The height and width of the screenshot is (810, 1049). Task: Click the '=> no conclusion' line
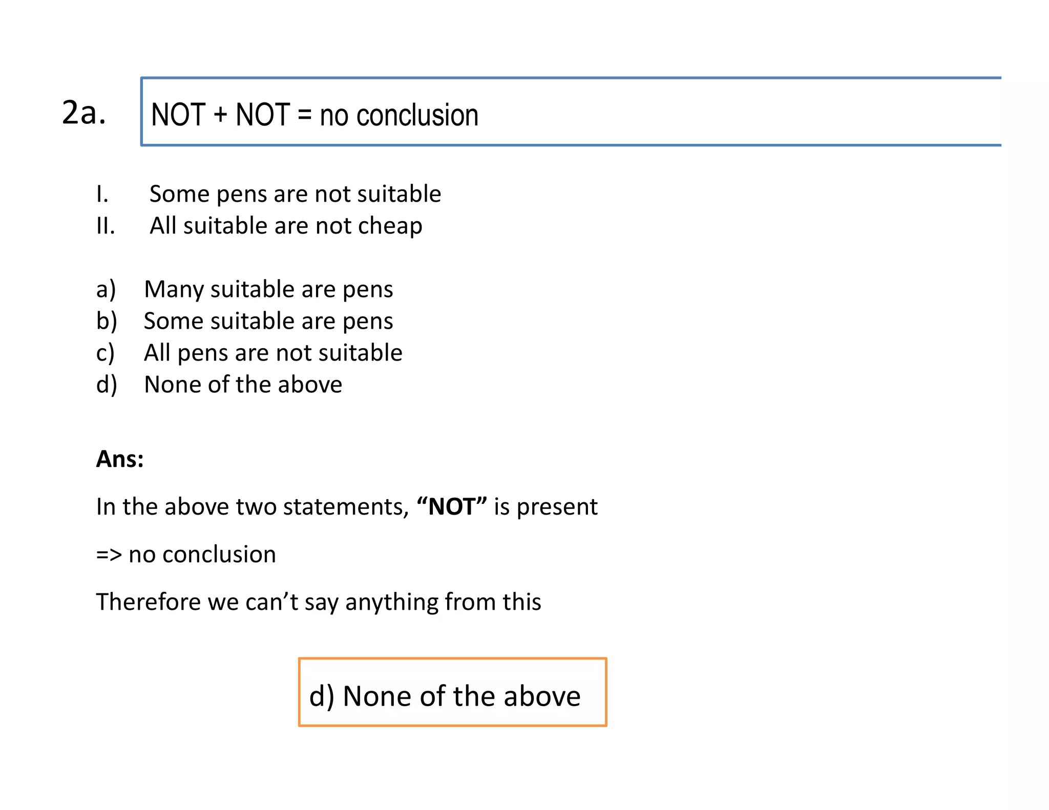coord(186,554)
